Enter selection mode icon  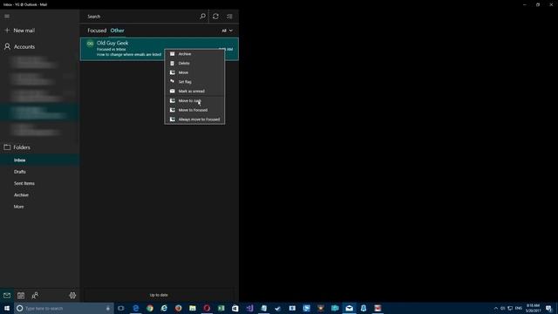pyautogui.click(x=229, y=17)
